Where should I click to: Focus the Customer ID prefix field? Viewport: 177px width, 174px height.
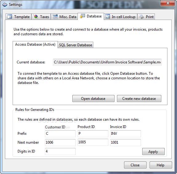60,134
